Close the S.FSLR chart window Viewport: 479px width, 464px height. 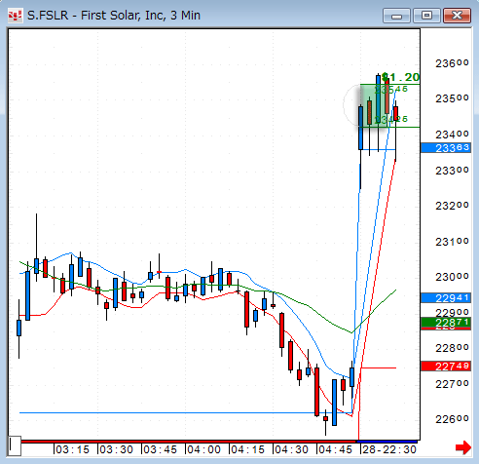point(457,16)
